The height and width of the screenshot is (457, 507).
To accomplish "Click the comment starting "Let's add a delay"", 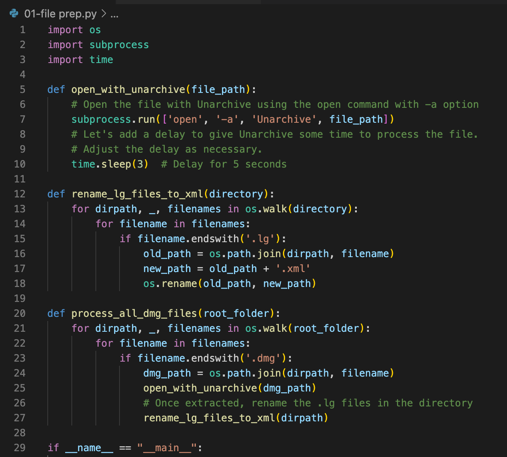I will (x=275, y=134).
